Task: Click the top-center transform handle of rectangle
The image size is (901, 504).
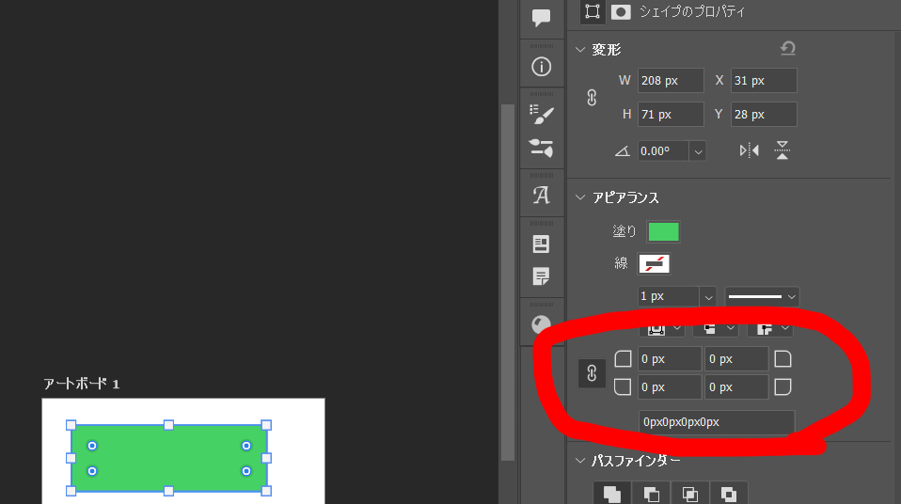Action: (168, 425)
